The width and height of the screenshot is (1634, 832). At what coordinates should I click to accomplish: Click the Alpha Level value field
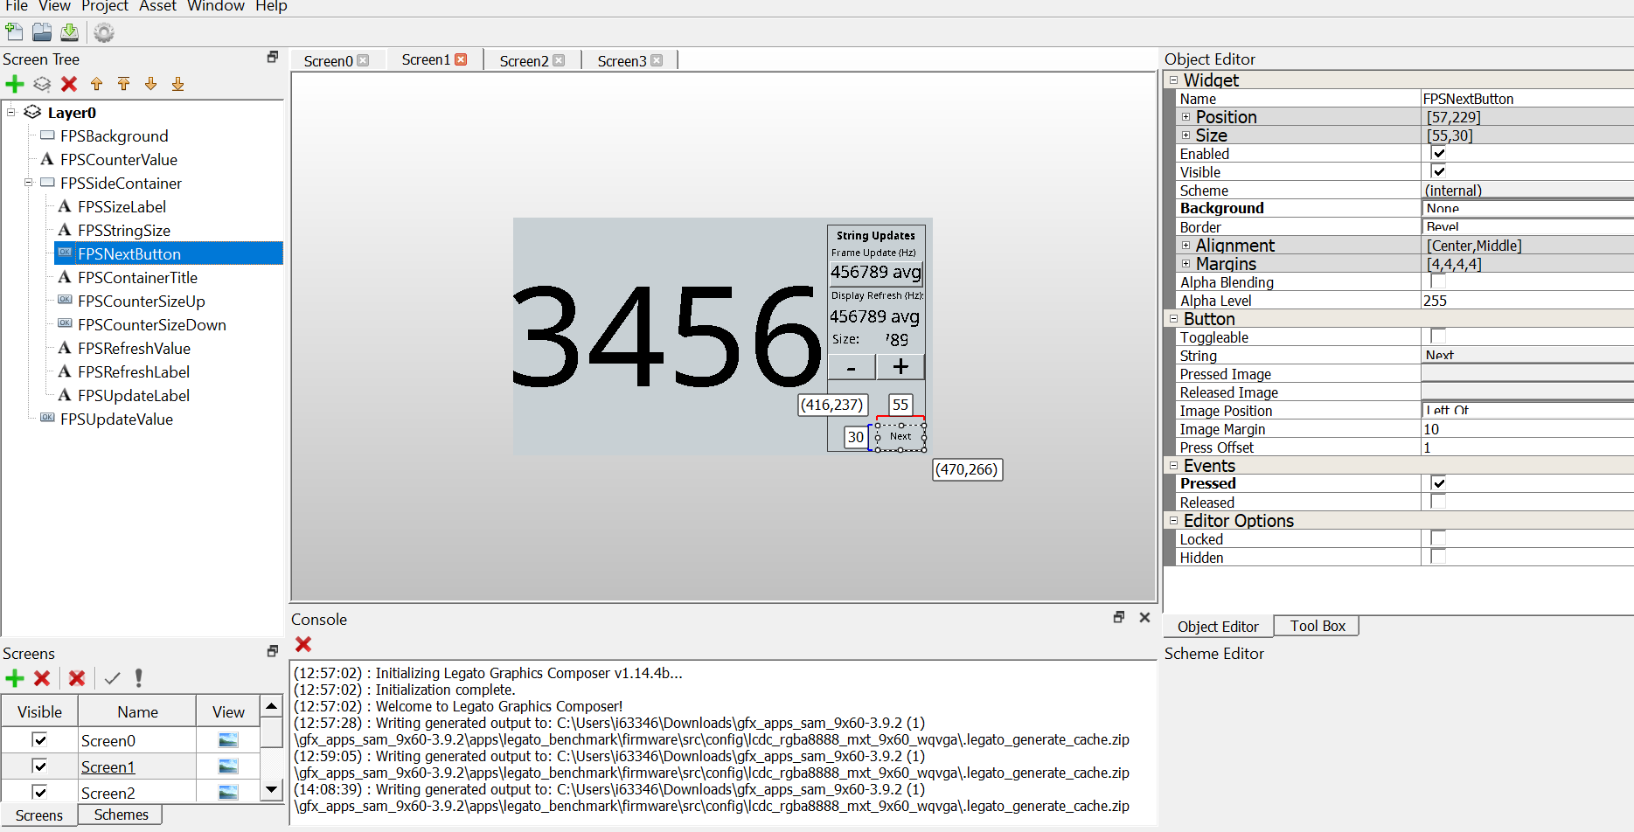pos(1526,301)
